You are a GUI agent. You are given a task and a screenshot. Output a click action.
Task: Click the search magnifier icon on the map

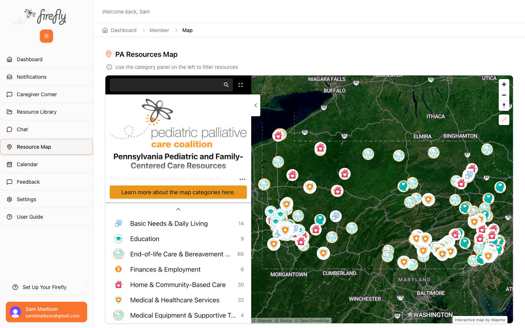(x=226, y=85)
